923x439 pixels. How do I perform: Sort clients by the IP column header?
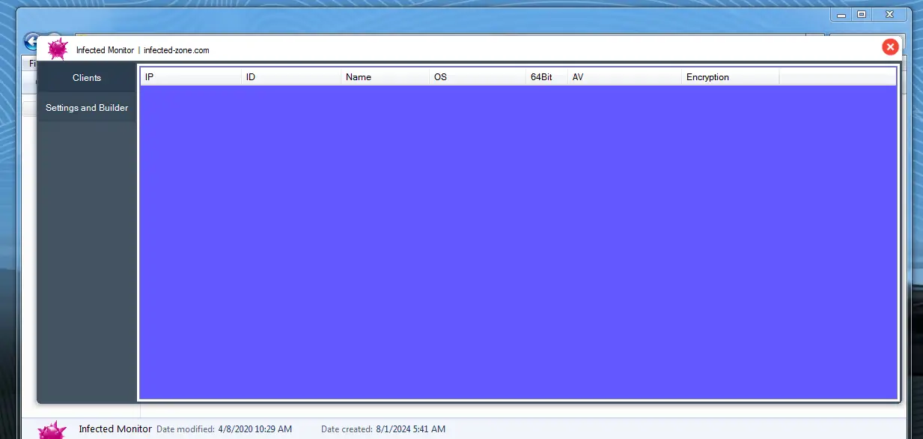(x=190, y=76)
